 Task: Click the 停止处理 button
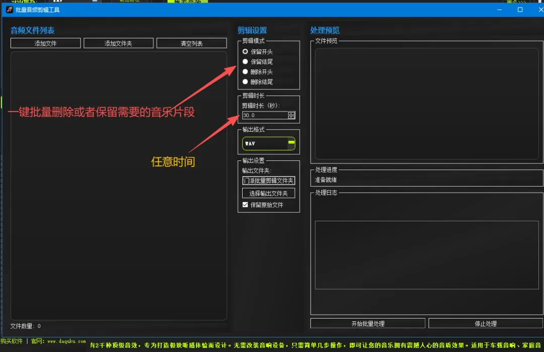tap(486, 323)
